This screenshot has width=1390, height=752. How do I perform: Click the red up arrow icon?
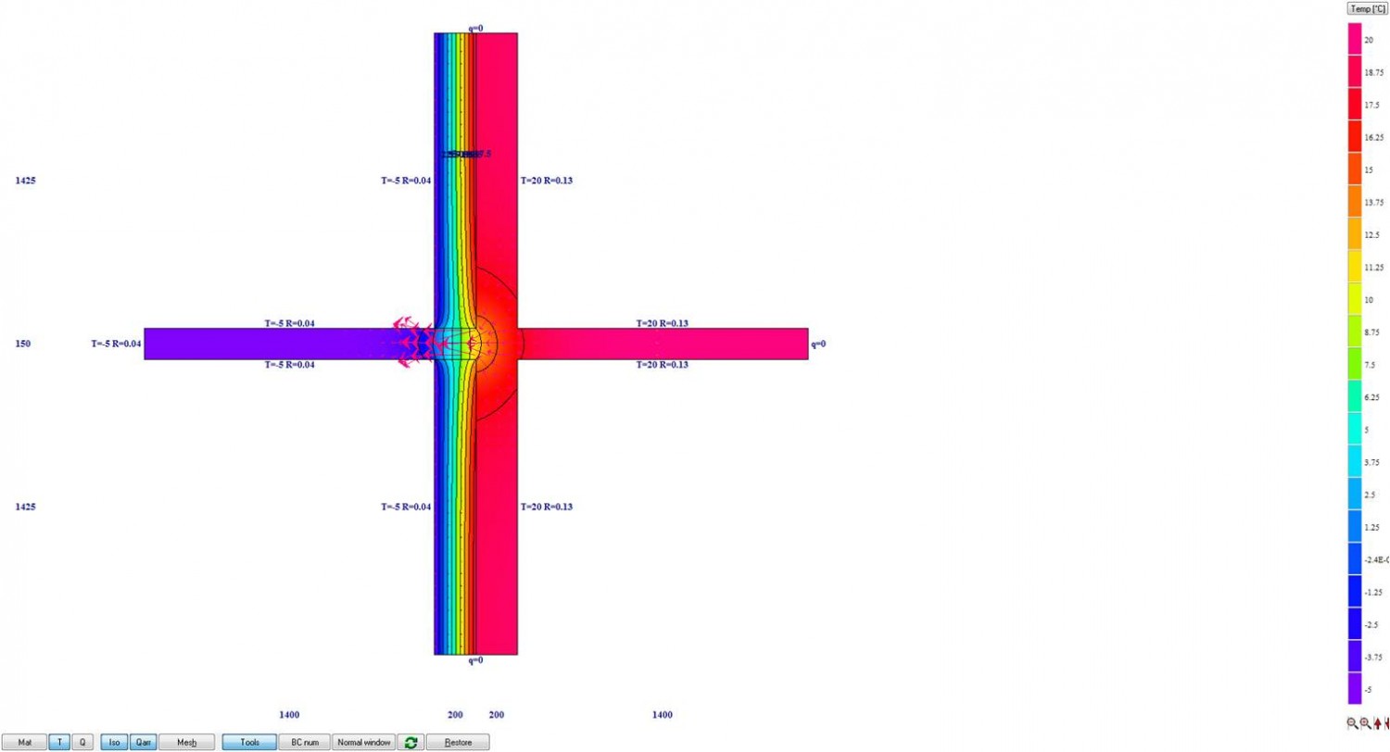tap(1377, 723)
